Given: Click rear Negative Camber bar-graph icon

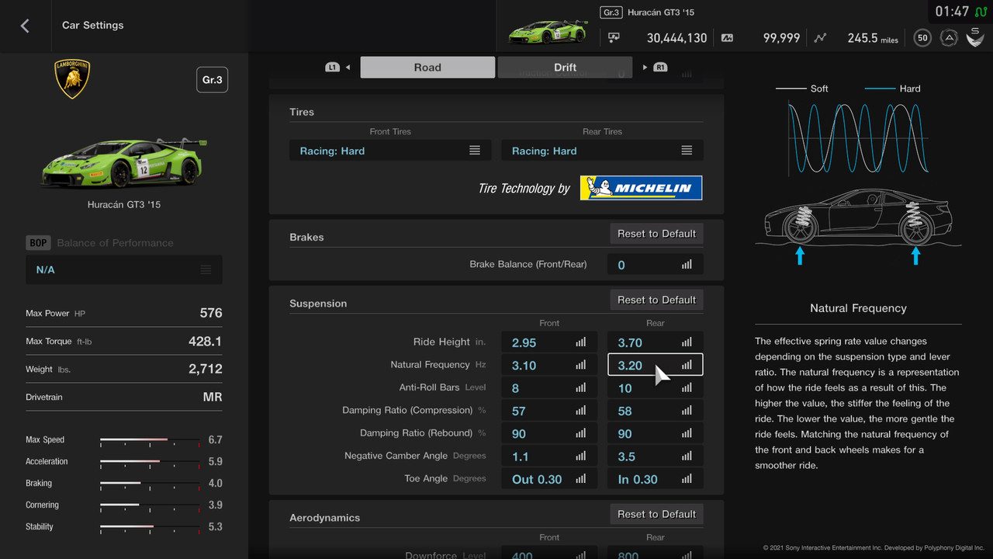Looking at the screenshot, I should (x=687, y=457).
